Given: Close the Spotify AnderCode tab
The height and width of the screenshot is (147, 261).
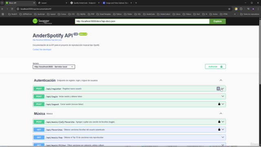Looking at the screenshot, I should click(99, 3).
